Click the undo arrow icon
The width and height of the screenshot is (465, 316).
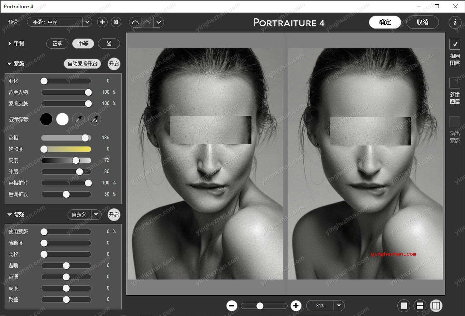[135, 22]
